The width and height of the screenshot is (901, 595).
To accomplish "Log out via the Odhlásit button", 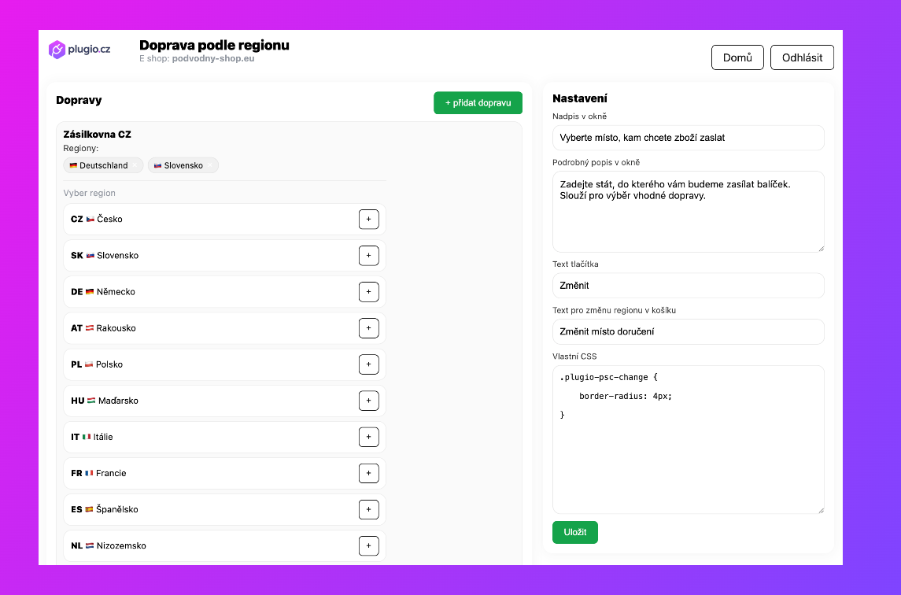I will pyautogui.click(x=802, y=57).
